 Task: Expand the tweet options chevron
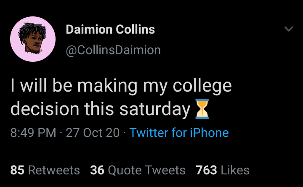pyautogui.click(x=288, y=29)
